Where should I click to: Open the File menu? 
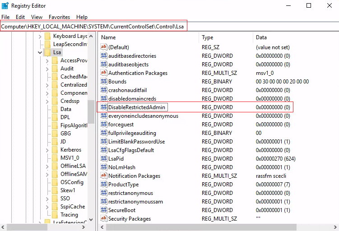(5, 17)
